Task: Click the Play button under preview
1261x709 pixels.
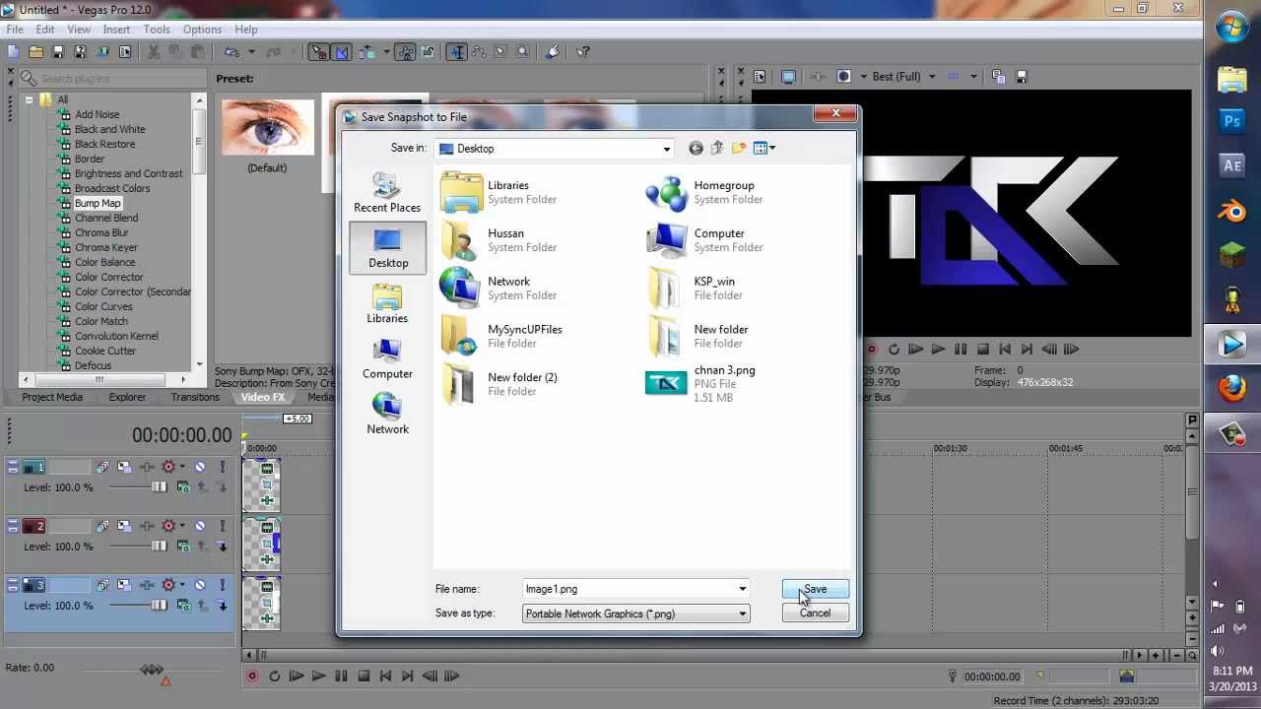Action: [938, 349]
